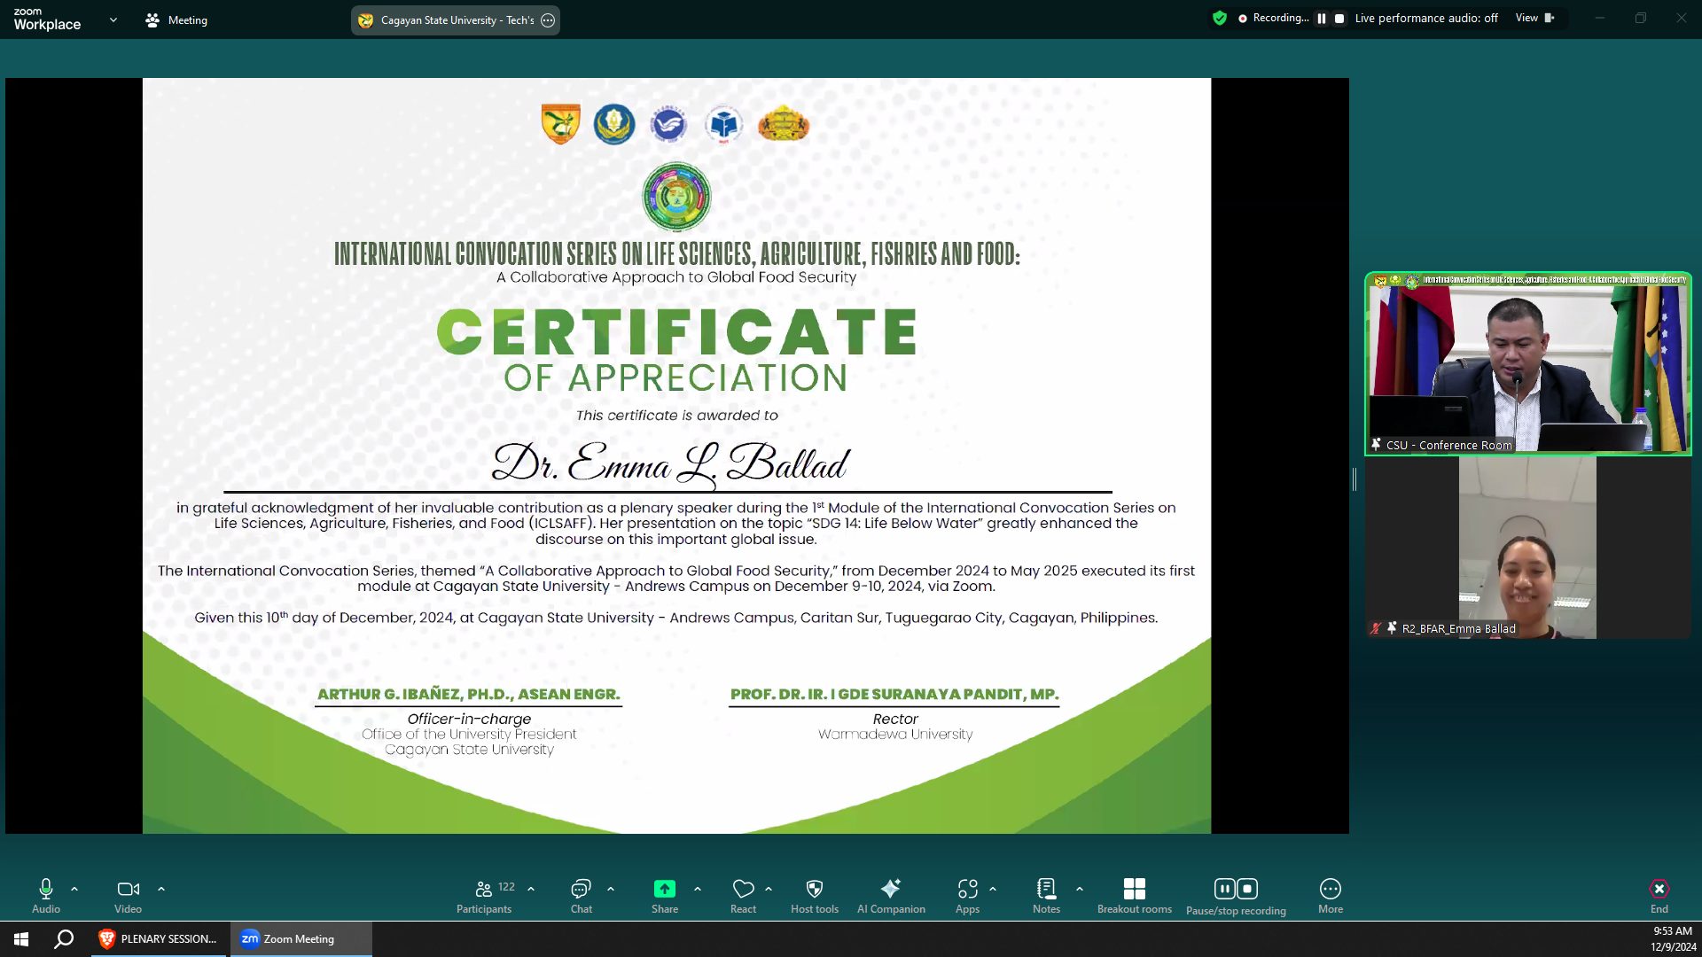The width and height of the screenshot is (1702, 957).
Task: Pause recording in the top recording indicator
Action: [x=1321, y=19]
